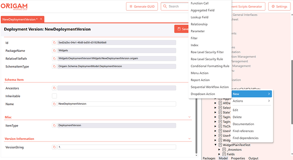
Task: Click the document icon of WidgetPlainTextTest node
Action: [220, 145]
